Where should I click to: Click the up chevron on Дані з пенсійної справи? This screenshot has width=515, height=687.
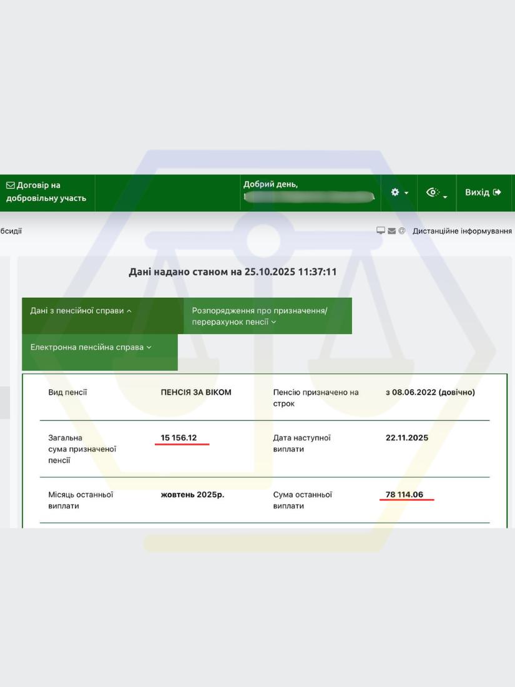[129, 311]
